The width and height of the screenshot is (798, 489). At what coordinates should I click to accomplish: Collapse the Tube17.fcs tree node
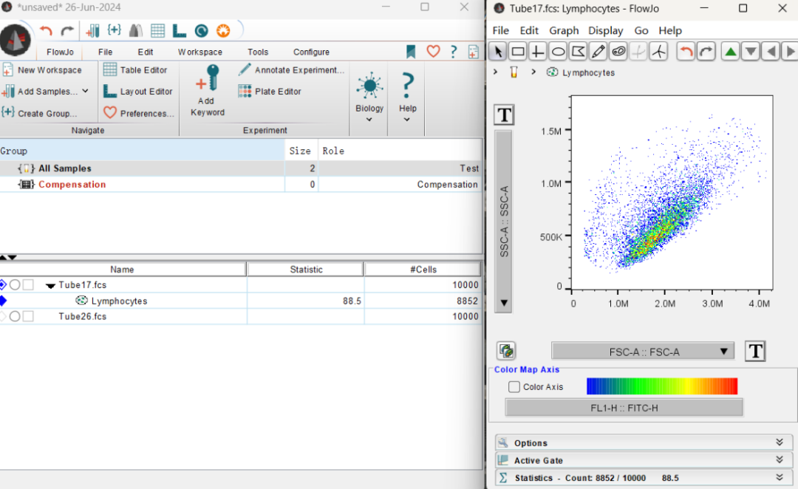point(50,285)
